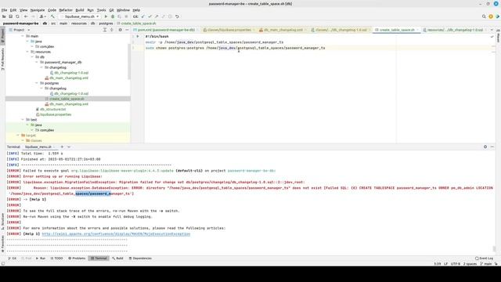Add a new terminal session with plus
Viewport: 501px width, 282px height.
pyautogui.click(x=63, y=146)
